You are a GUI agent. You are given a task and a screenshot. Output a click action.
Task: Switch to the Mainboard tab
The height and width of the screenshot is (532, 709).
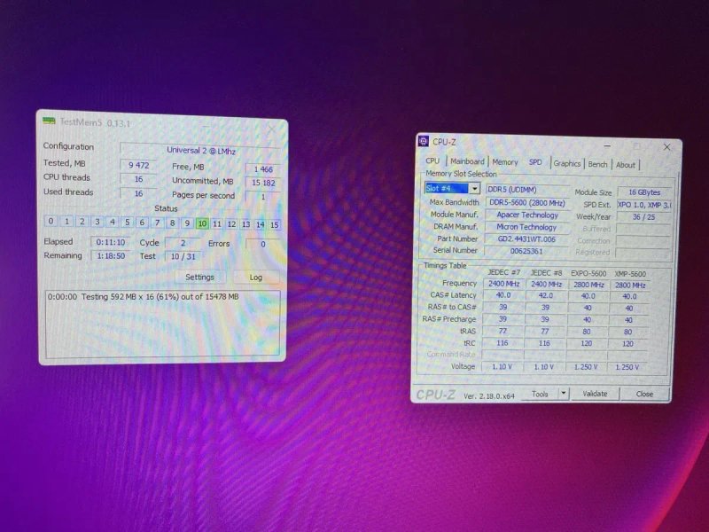point(467,161)
